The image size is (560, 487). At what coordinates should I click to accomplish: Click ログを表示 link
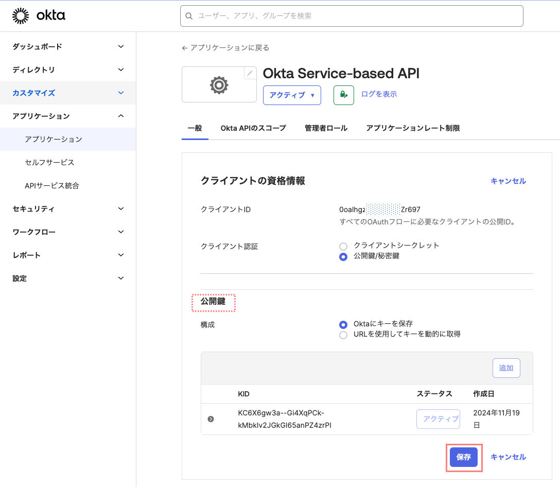point(379,94)
